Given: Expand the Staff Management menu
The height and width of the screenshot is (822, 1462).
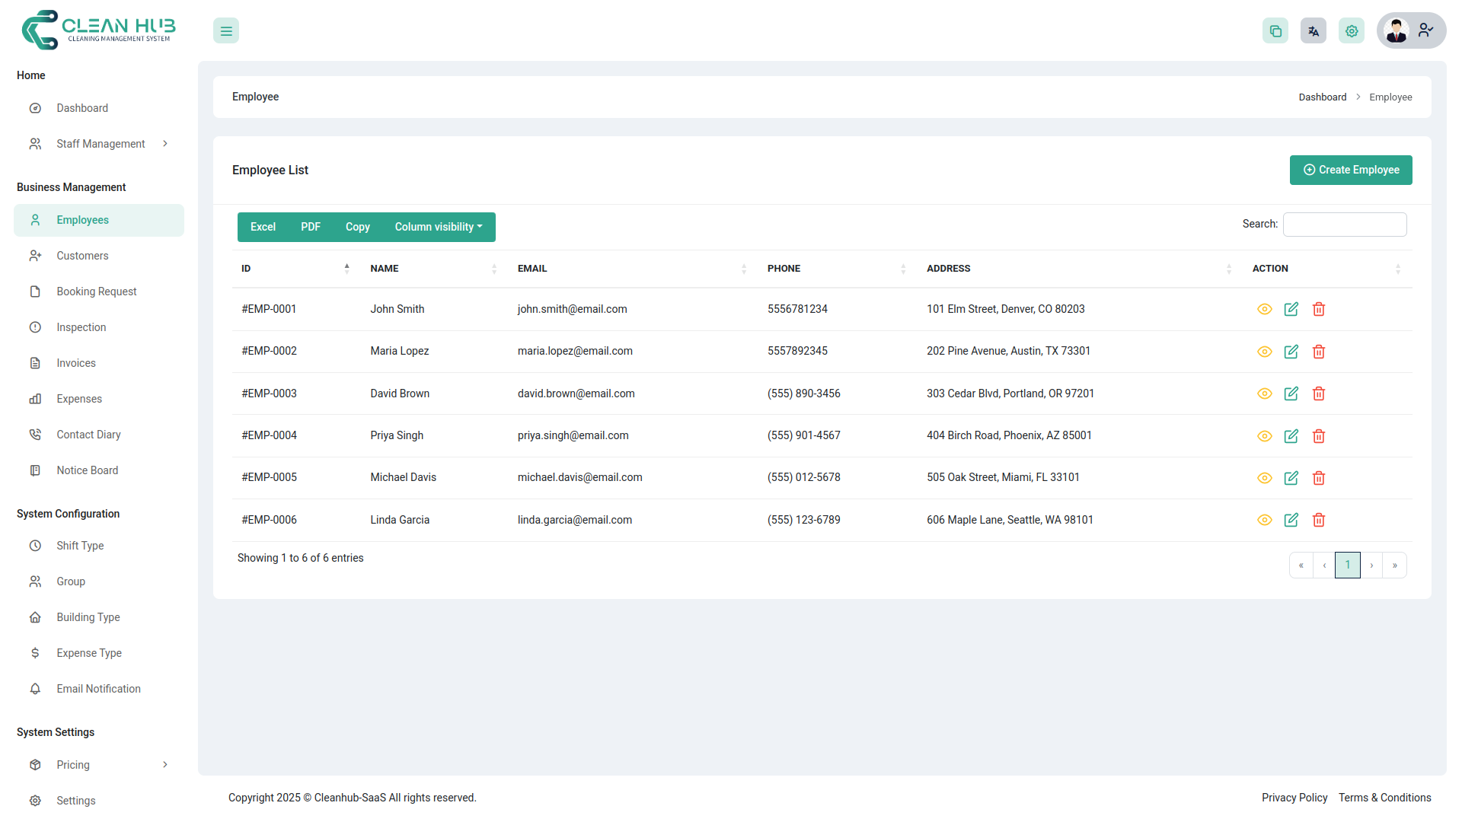Looking at the screenshot, I should click(101, 143).
